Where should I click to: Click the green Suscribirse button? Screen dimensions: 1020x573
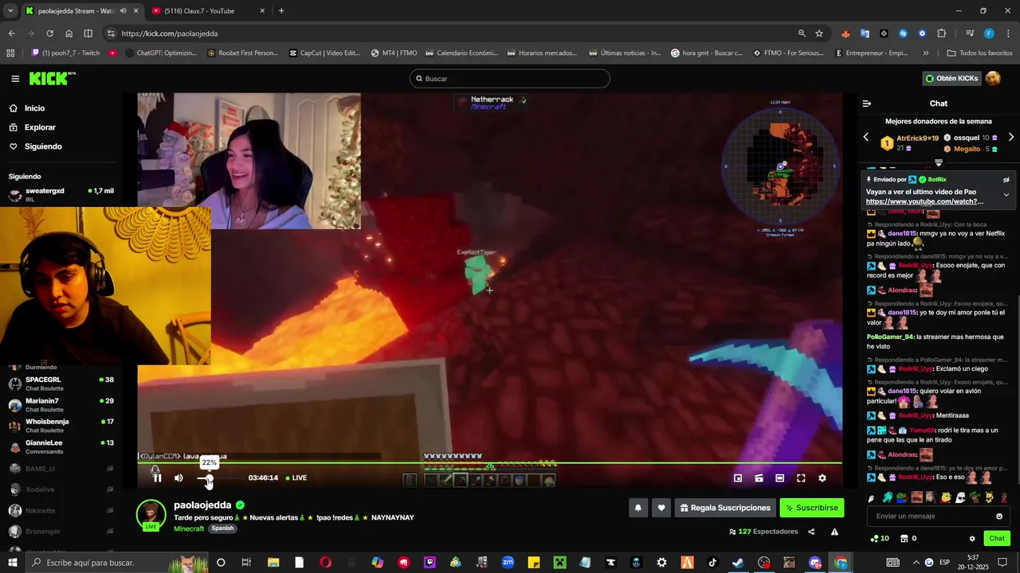(x=811, y=508)
